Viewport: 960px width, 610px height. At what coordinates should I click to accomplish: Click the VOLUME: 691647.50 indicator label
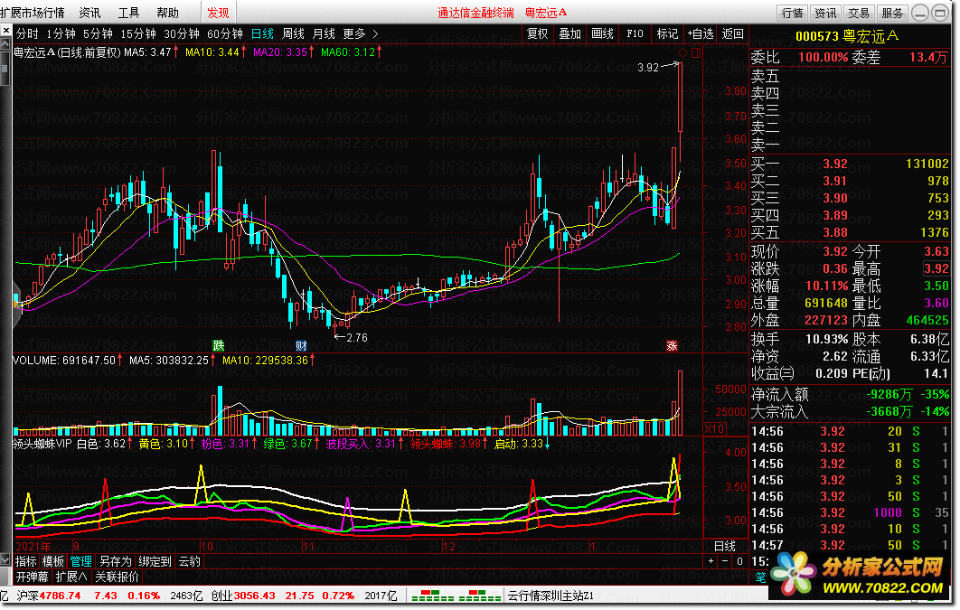pyautogui.click(x=64, y=360)
